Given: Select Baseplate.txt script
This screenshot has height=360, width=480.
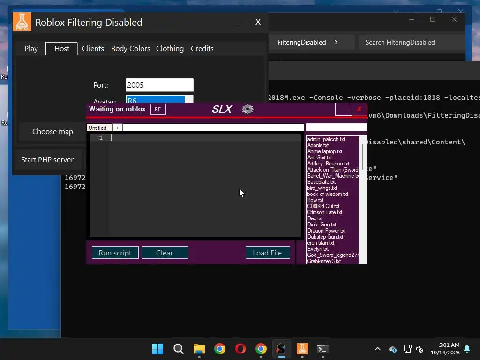Looking at the screenshot, I should [x=322, y=182].
